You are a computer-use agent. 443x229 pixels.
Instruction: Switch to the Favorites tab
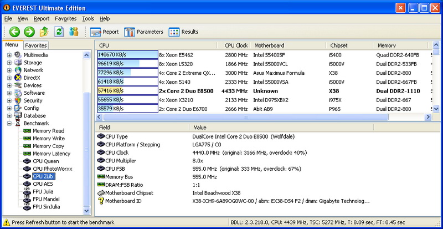point(35,45)
